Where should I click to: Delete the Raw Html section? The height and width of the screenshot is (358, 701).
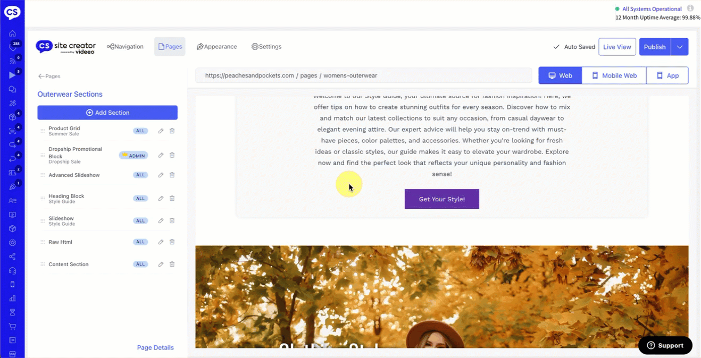pos(172,242)
